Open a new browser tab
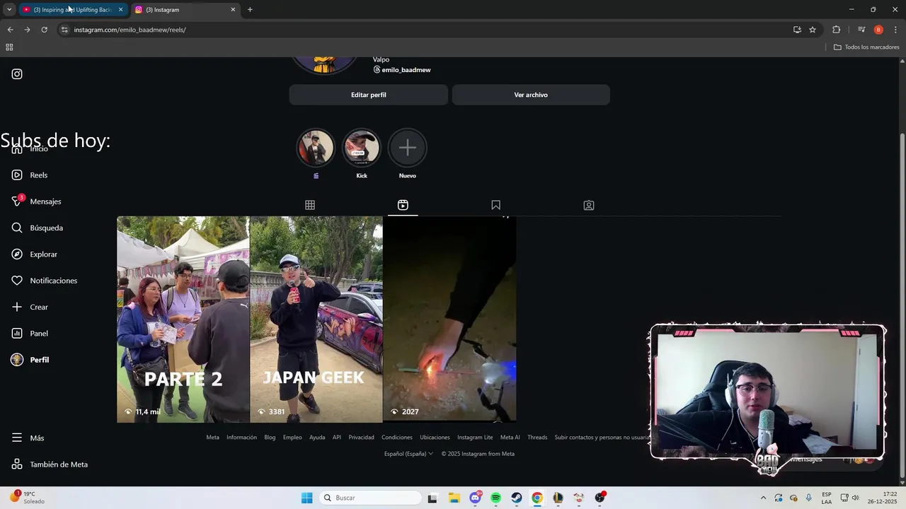The width and height of the screenshot is (906, 509). tap(250, 10)
